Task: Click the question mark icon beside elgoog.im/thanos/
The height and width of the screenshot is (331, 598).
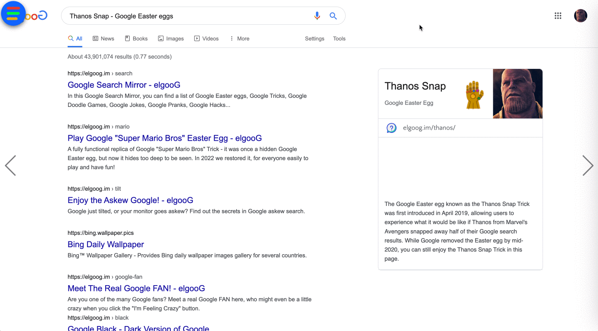Action: [391, 128]
